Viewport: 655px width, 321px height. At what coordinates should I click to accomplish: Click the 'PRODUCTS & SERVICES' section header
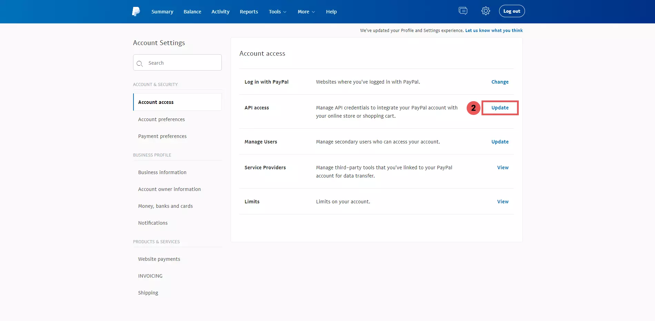156,242
